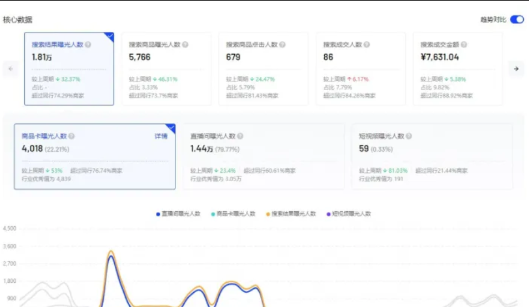The width and height of the screenshot is (529, 307).
Task: Toggle 直播间曝光人数 legend series
Action: tap(178, 214)
